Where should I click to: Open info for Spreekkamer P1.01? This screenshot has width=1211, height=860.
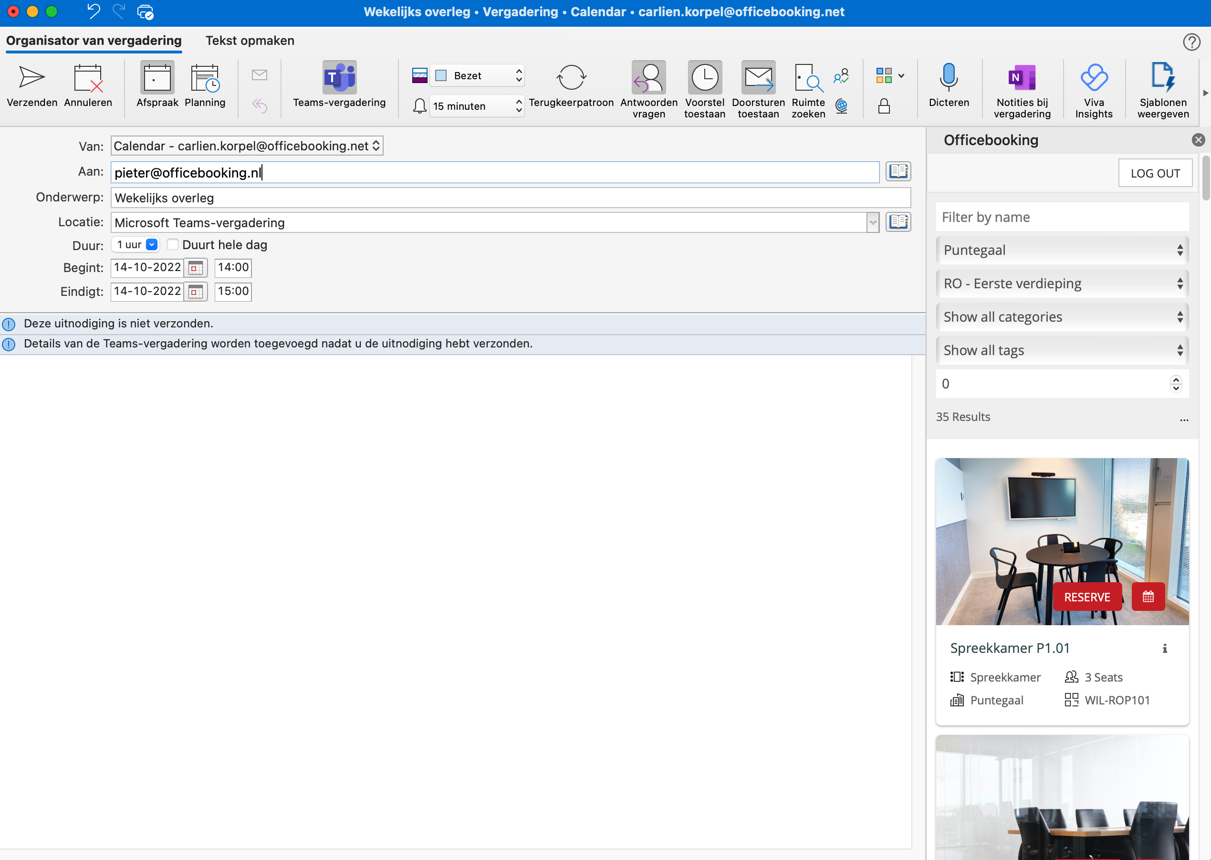click(x=1164, y=649)
